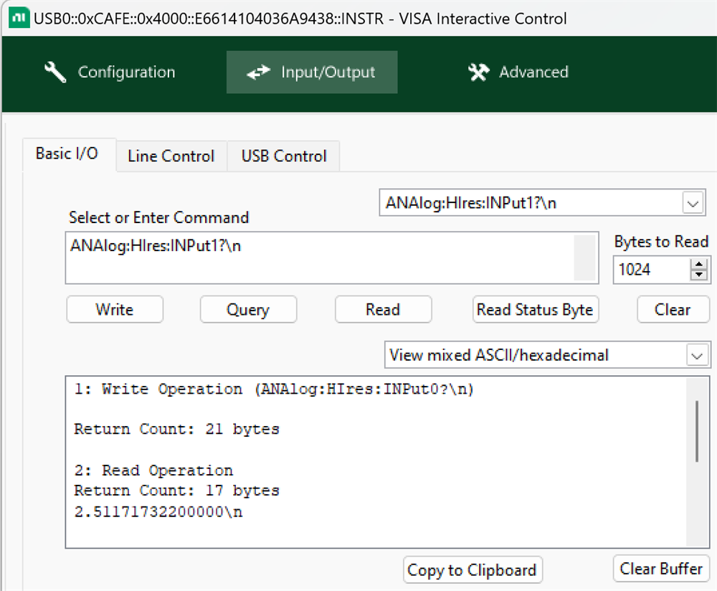
Task: Click the Query button
Action: tap(248, 310)
